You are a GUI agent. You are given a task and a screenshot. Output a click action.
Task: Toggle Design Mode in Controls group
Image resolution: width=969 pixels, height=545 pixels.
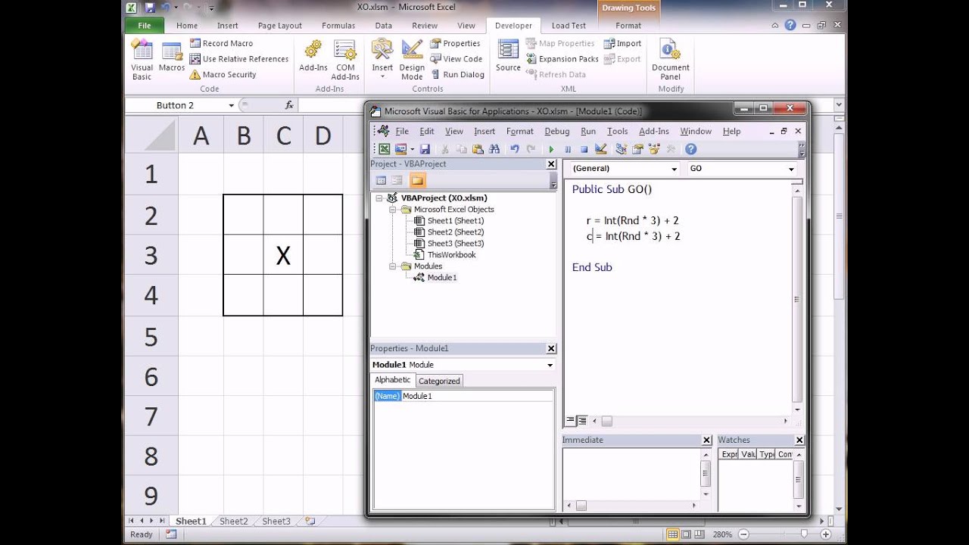[x=412, y=60]
